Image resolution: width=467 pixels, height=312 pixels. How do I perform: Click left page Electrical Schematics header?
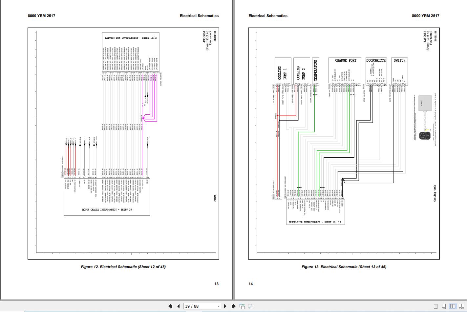pyautogui.click(x=199, y=16)
